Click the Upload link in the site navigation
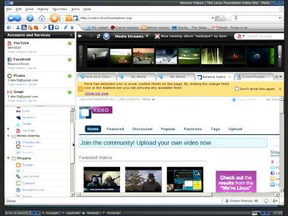Viewport: 288px width, 216px height. click(x=235, y=129)
